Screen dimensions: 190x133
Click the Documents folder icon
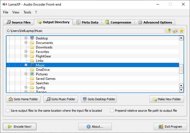click(32, 43)
